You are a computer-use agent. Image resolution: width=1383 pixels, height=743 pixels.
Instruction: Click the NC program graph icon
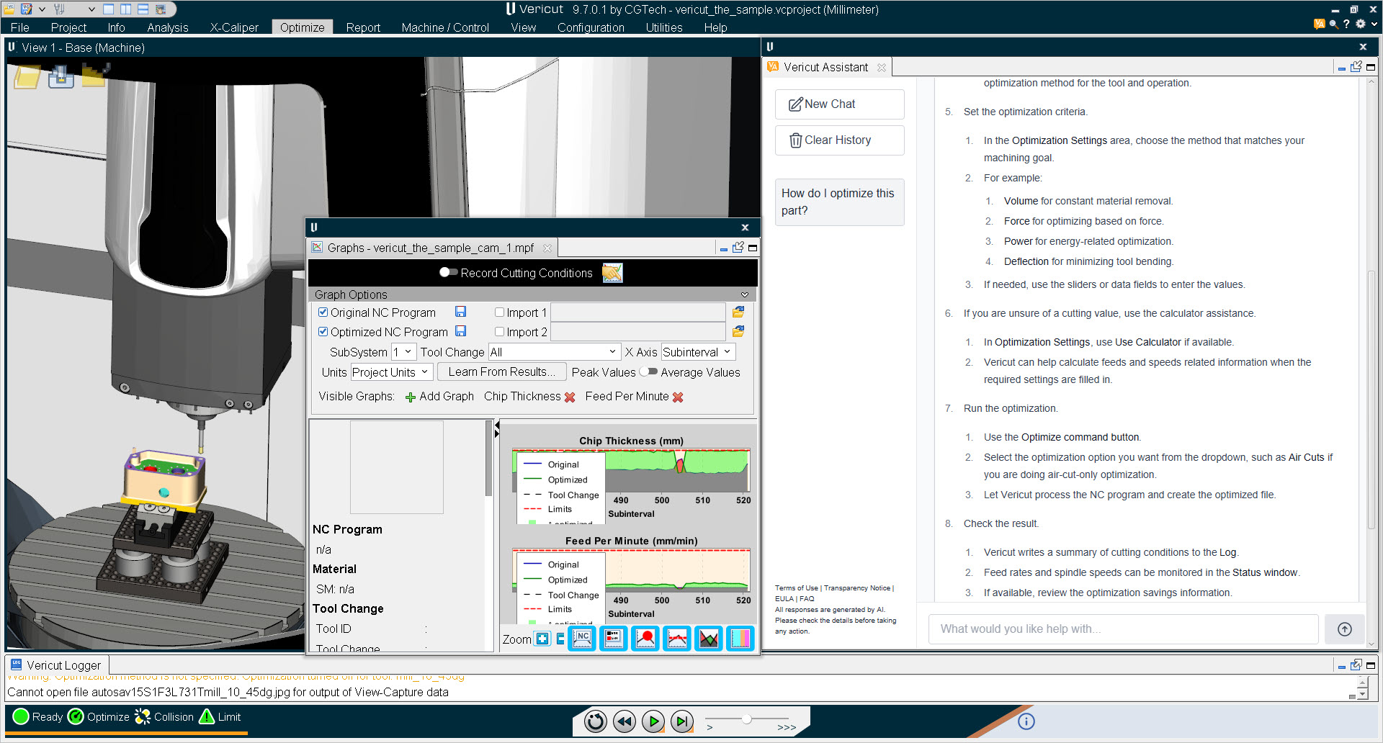tap(582, 639)
